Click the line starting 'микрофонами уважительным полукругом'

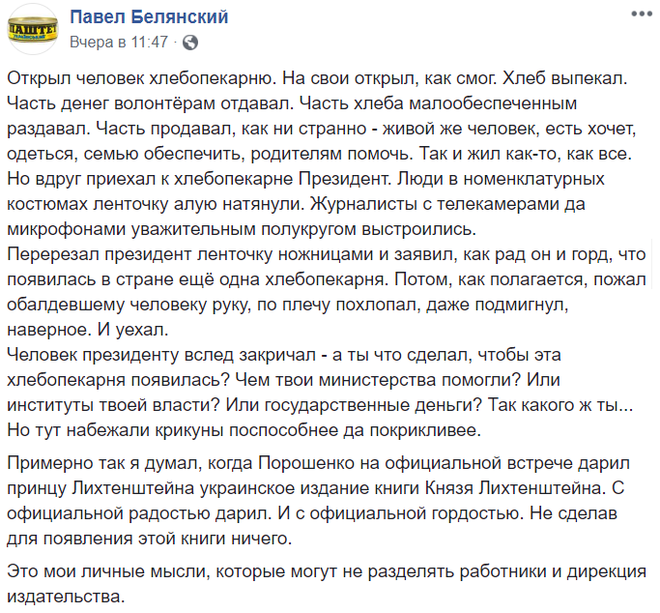255,228
